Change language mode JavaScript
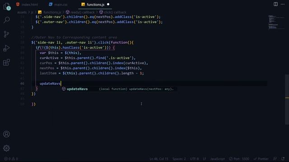The image size is (289, 162). [x=217, y=159]
